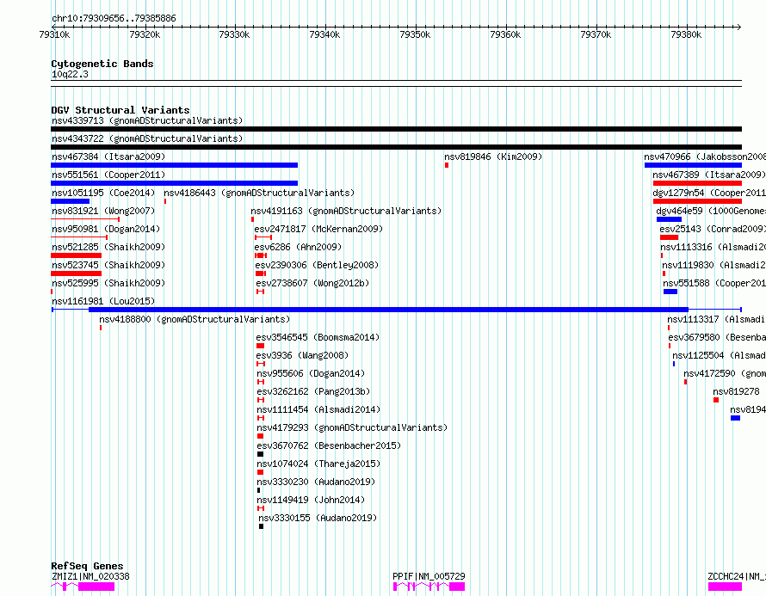
Task: Select nsv1111454 (Alsmadi2014) label
Action: [318, 409]
